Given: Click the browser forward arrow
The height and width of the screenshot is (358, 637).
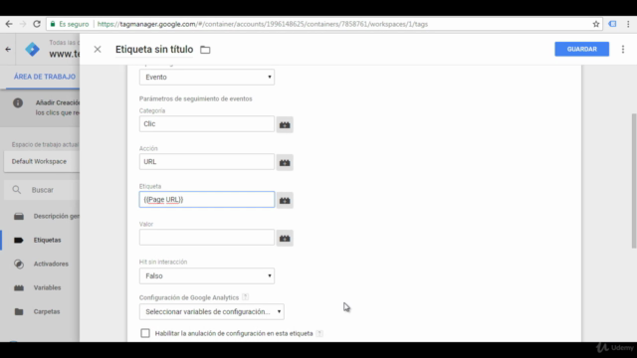Looking at the screenshot, I should pos(23,24).
